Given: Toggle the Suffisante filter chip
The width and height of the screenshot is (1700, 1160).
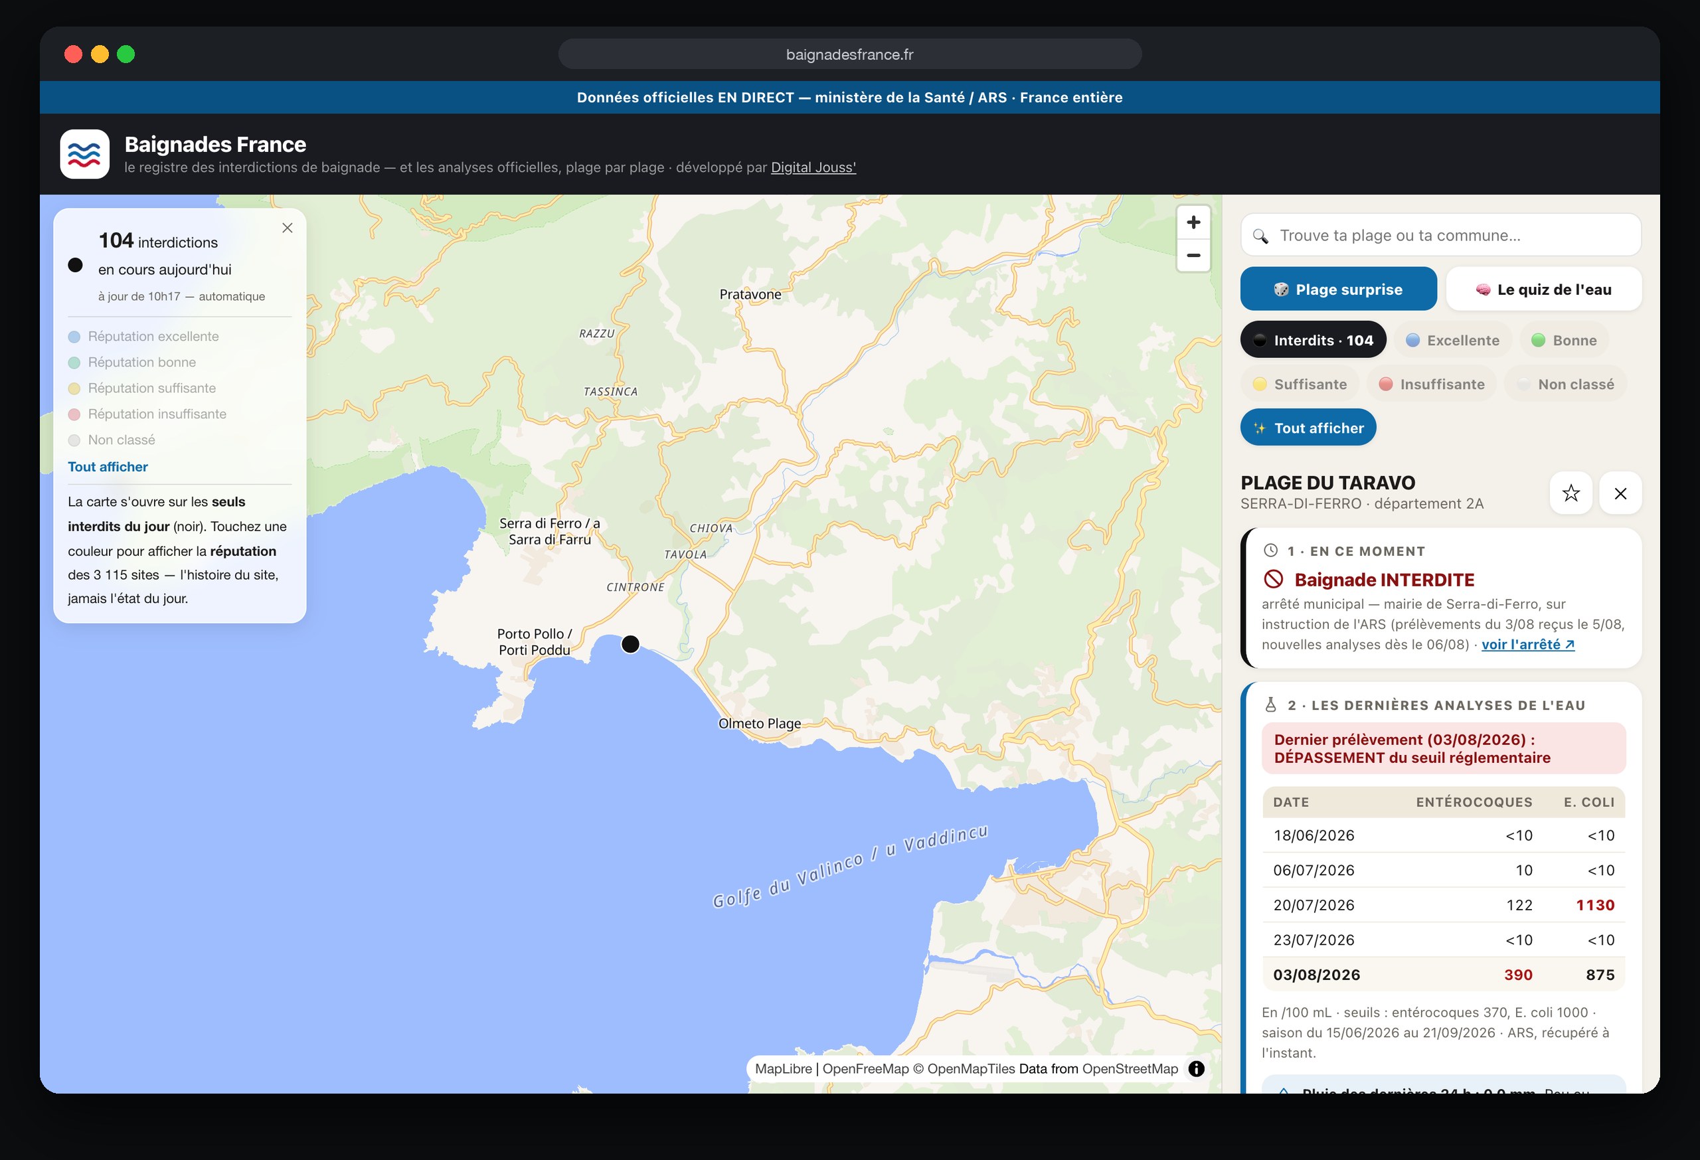Looking at the screenshot, I should 1299,384.
